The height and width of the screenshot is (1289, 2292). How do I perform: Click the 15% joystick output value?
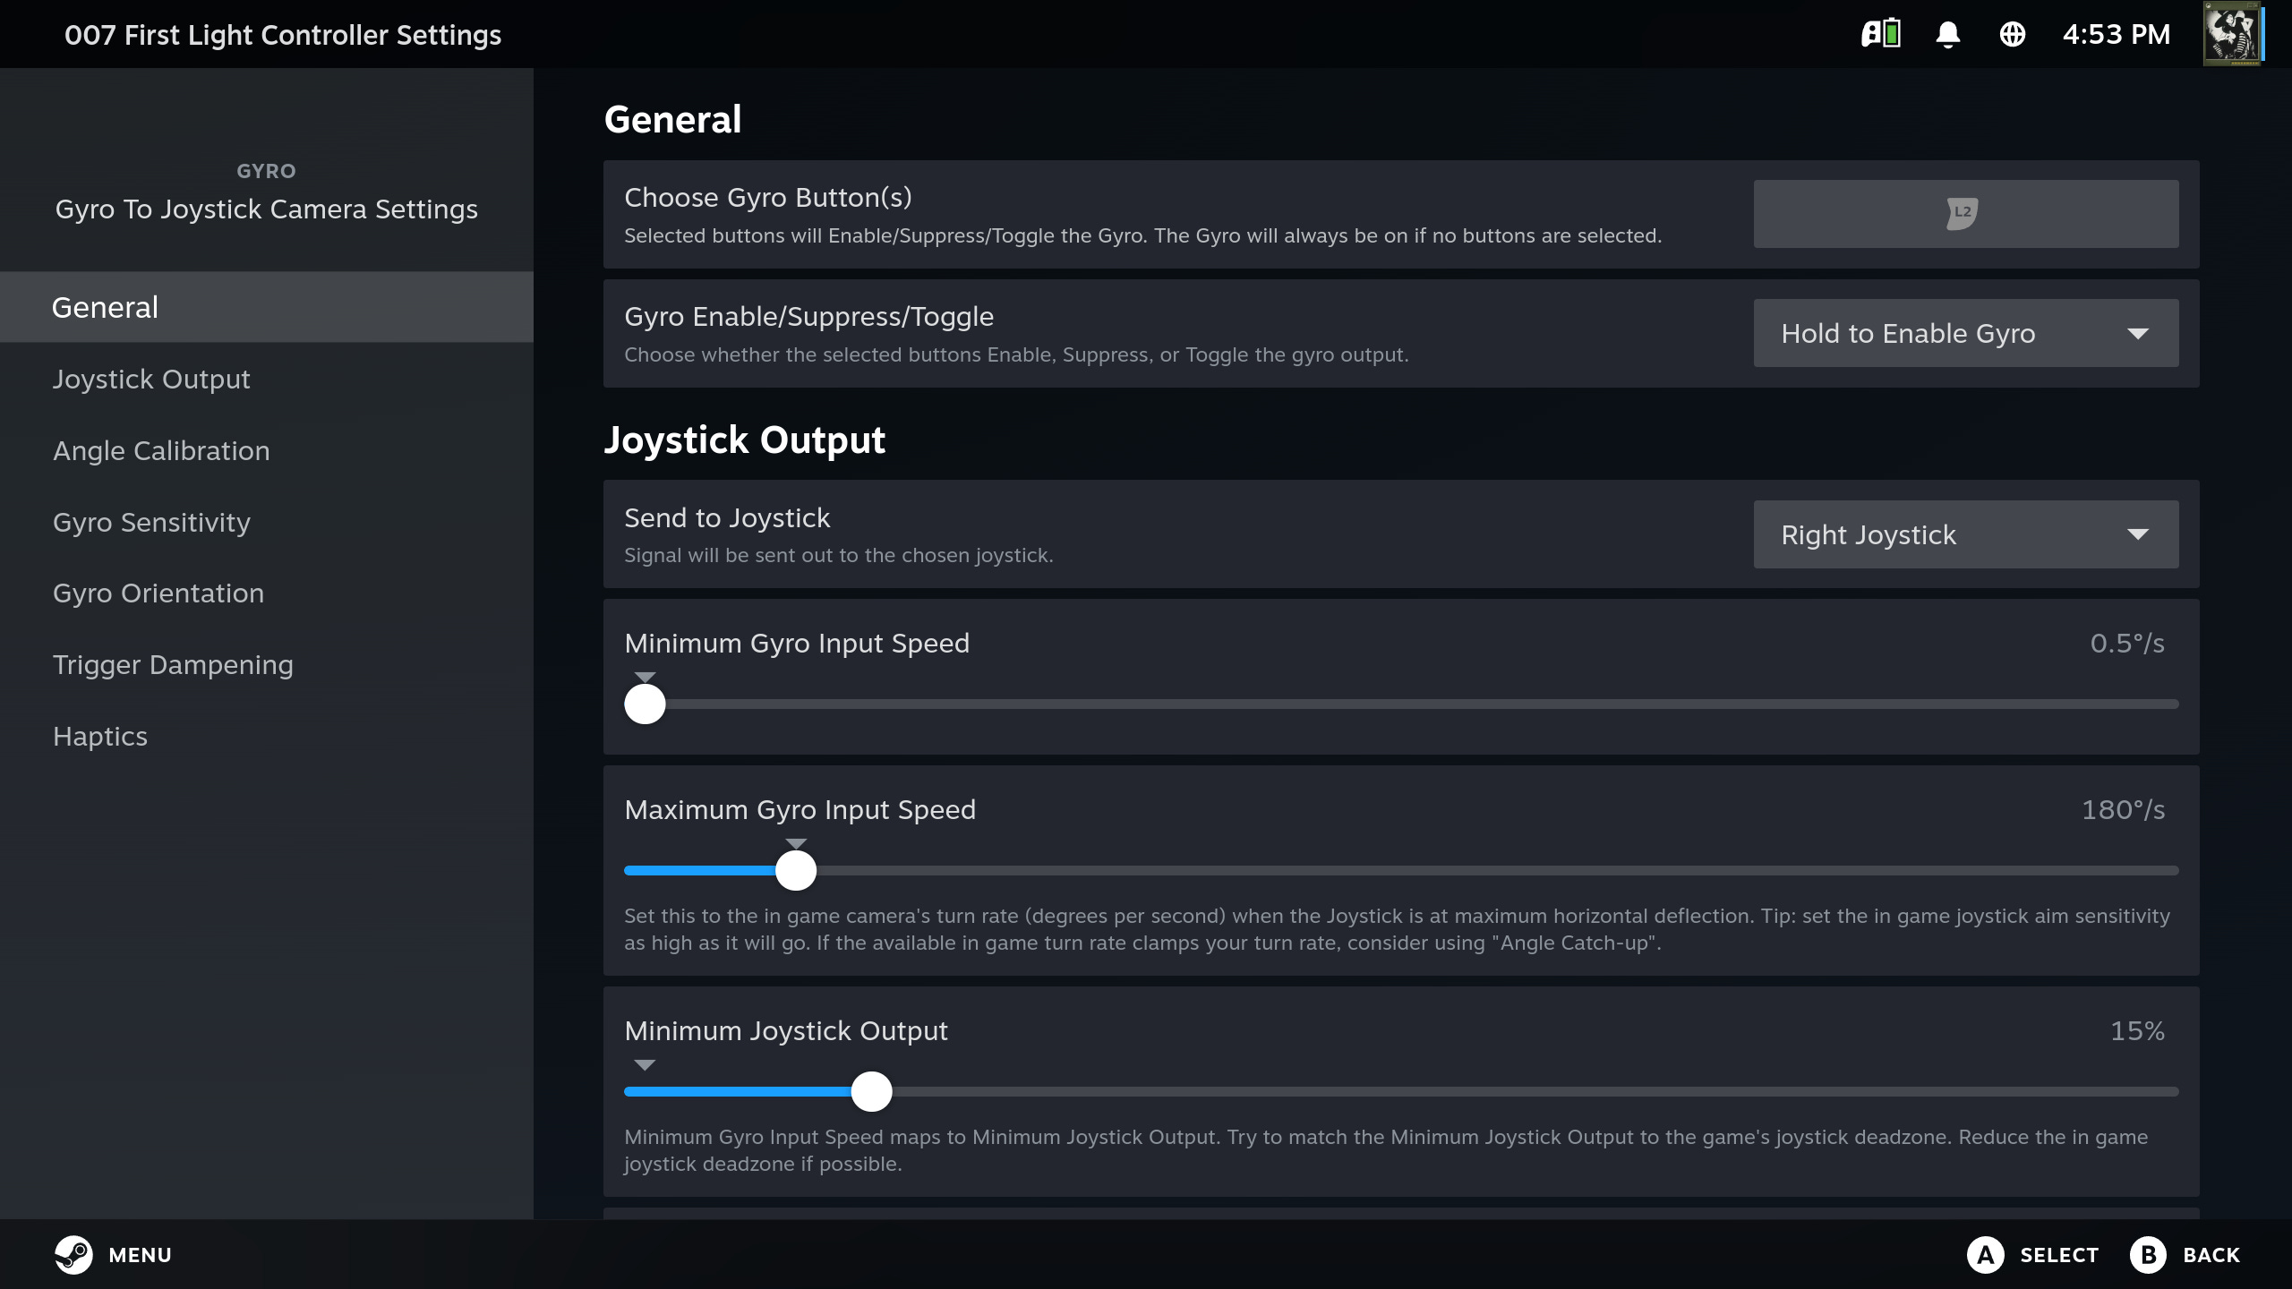2137,1030
